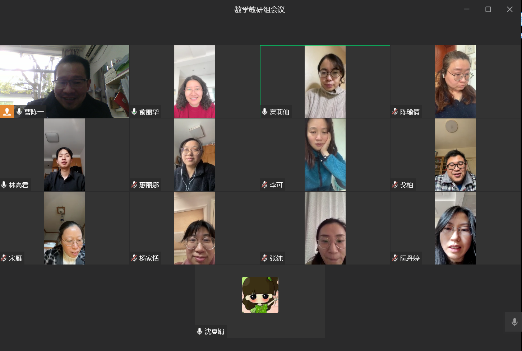Click the 数学教研组会议 window title
Viewport: 522px width, 351px height.
tap(260, 10)
